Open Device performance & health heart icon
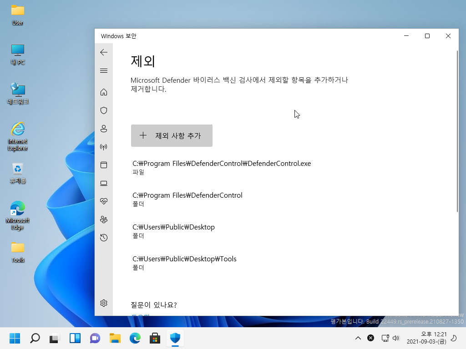Image resolution: width=466 pixels, height=349 pixels. pos(104,201)
